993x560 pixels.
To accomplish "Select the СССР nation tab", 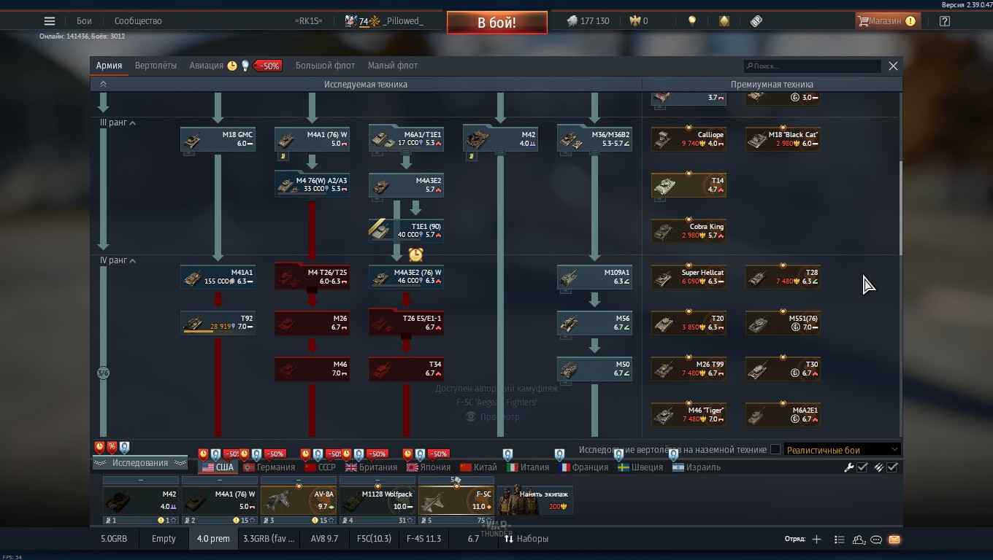I will (321, 467).
